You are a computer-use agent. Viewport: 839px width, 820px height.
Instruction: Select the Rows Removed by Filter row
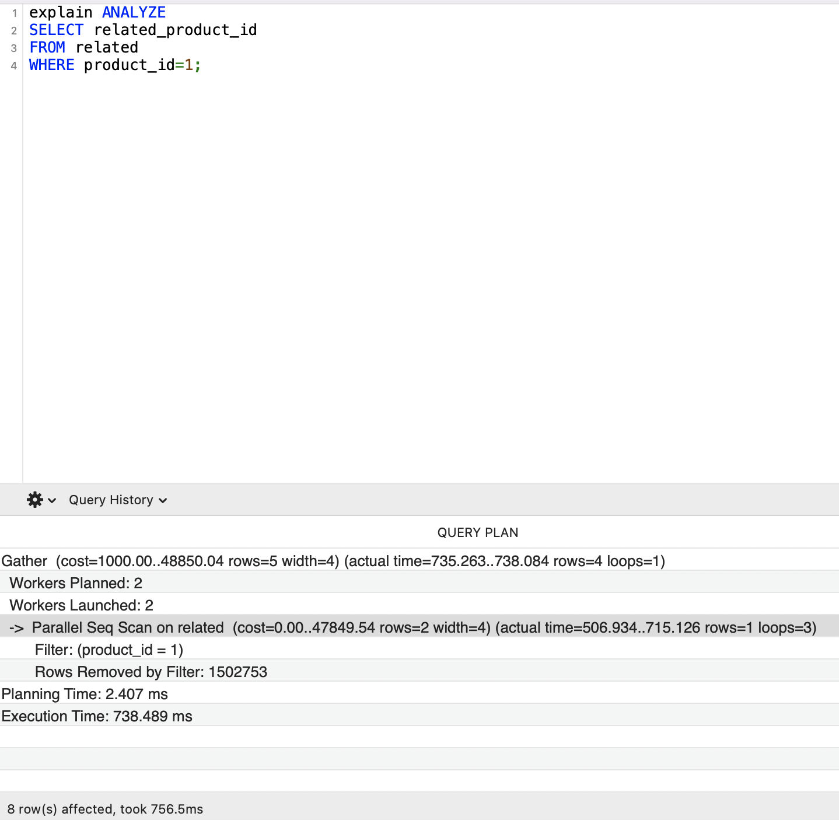click(419, 672)
